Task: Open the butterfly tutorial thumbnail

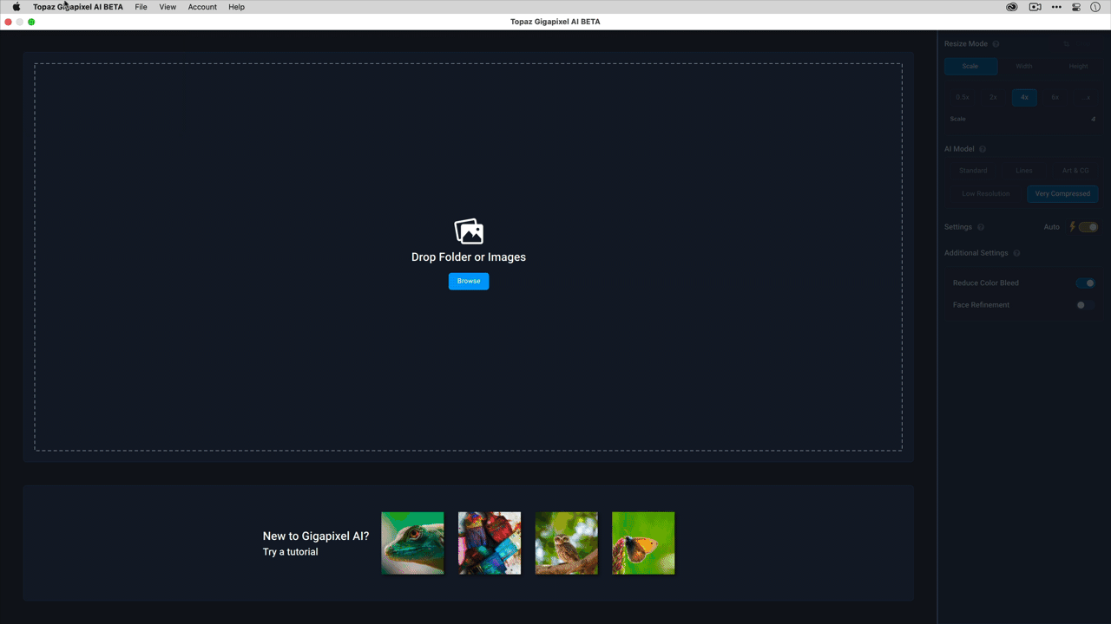Action: [643, 543]
